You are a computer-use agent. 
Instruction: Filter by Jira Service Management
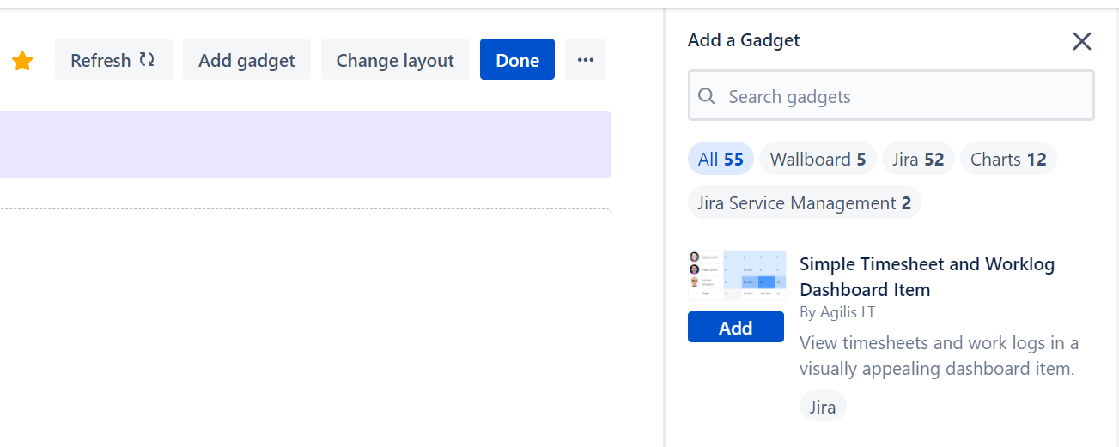pyautogui.click(x=804, y=203)
